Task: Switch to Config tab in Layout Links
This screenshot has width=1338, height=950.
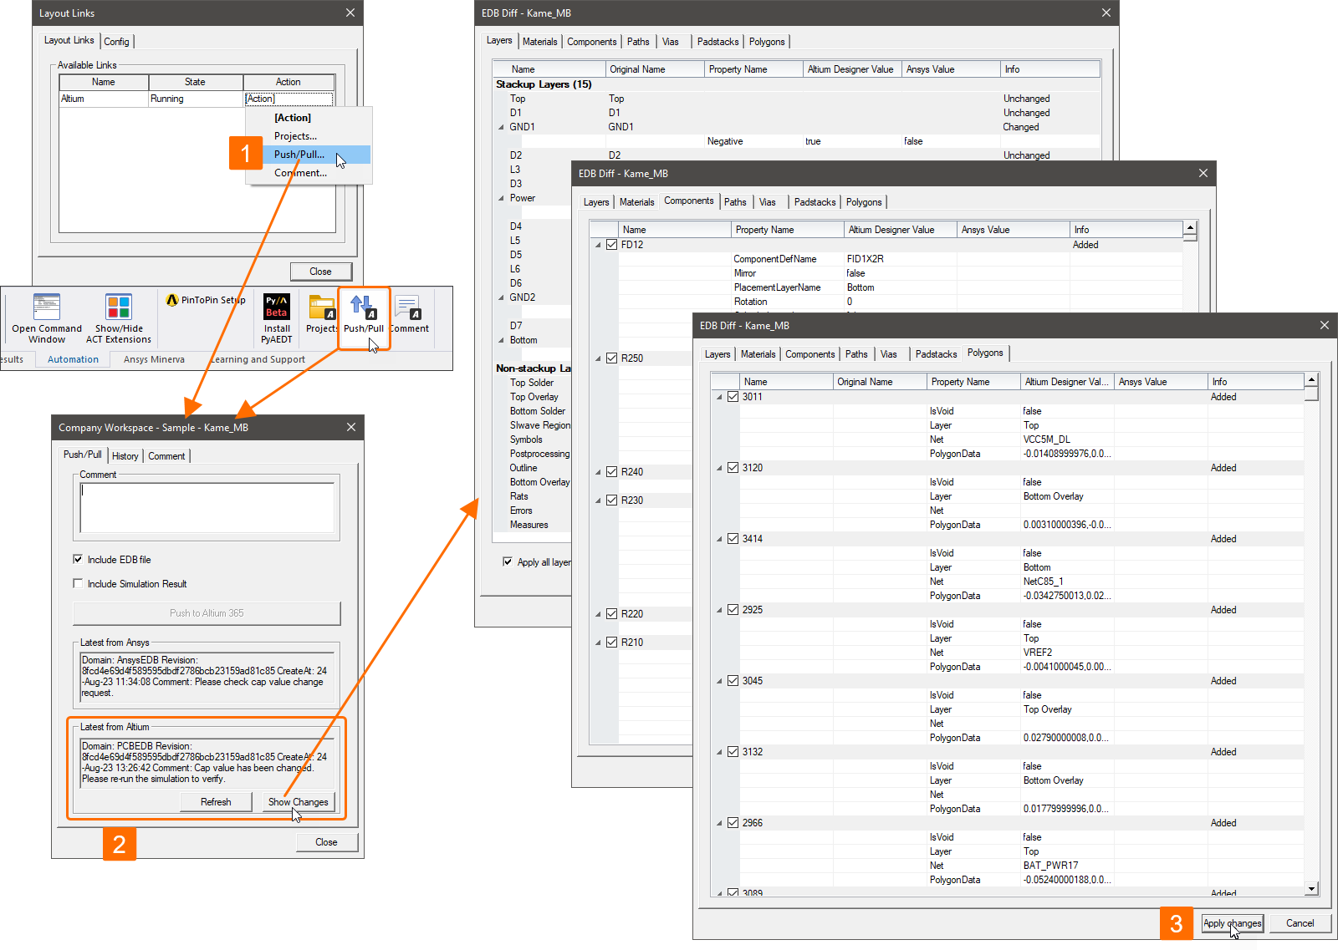Action: coord(117,41)
